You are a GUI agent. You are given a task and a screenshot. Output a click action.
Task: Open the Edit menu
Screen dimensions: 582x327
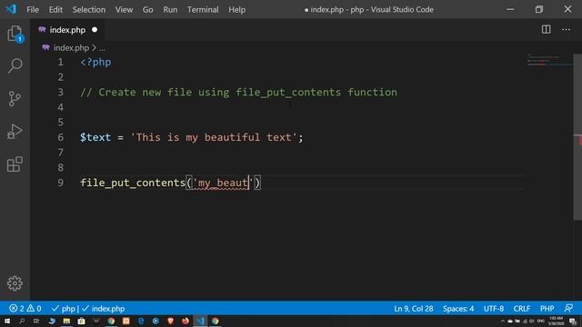click(55, 10)
